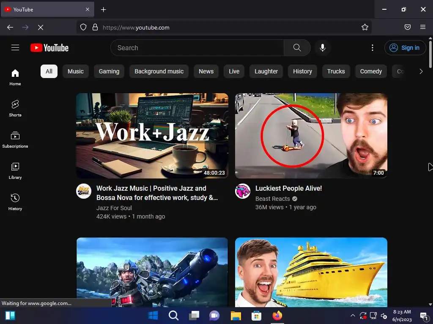Show hidden system tray icons
The width and height of the screenshot is (433, 324).
pos(353,316)
